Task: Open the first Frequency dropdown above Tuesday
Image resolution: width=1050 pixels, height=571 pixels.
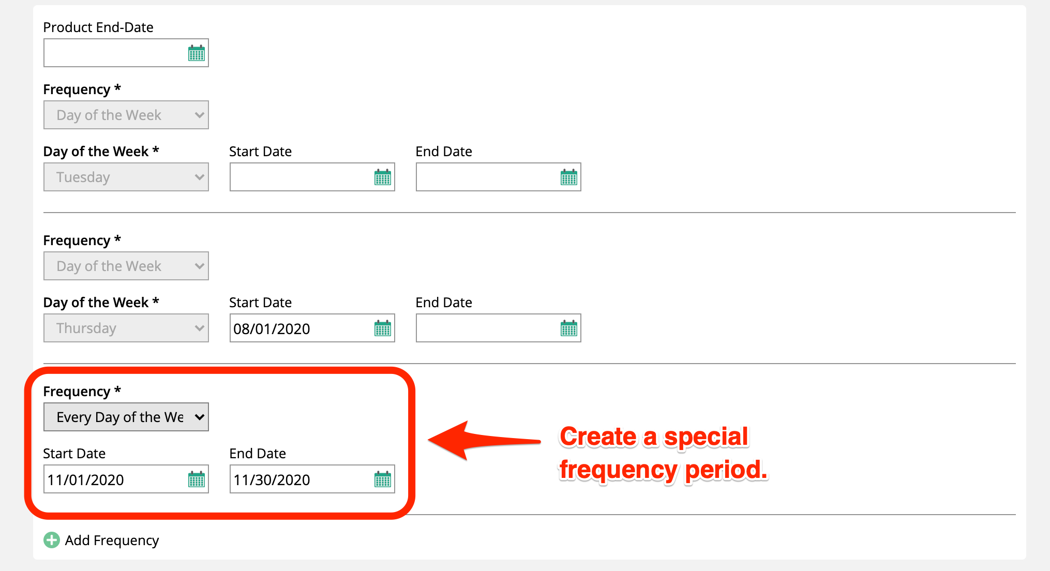Action: 126,115
